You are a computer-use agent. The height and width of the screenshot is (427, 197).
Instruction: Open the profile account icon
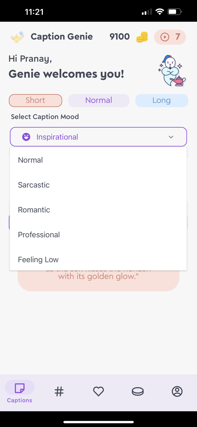[177, 391]
